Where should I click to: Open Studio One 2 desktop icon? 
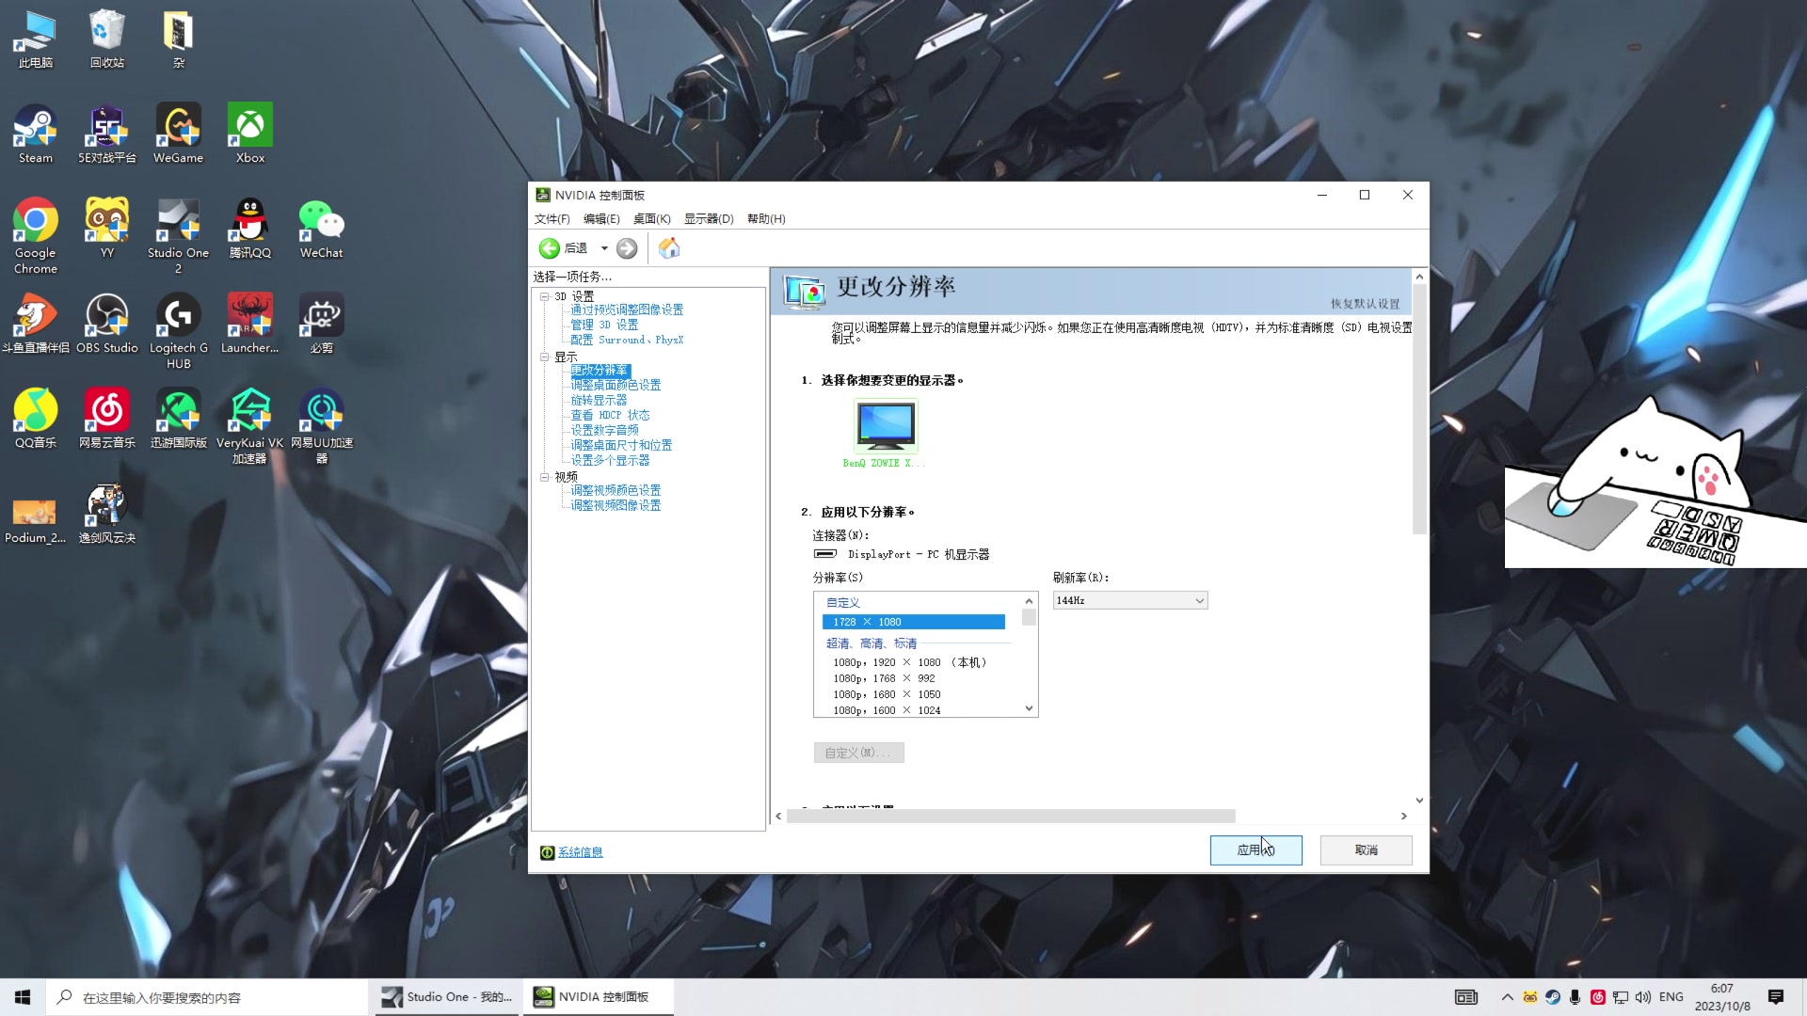(179, 236)
